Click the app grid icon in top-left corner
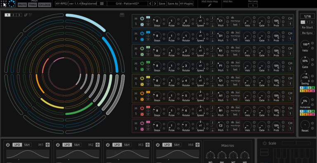317x163 pixels. click(x=4, y=3)
